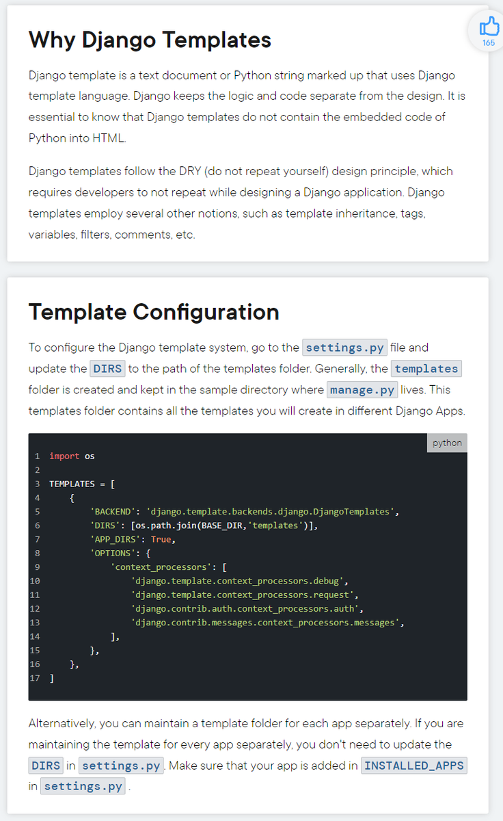
Task: Click the 'OPTIONS': { code line
Action: [x=120, y=553]
